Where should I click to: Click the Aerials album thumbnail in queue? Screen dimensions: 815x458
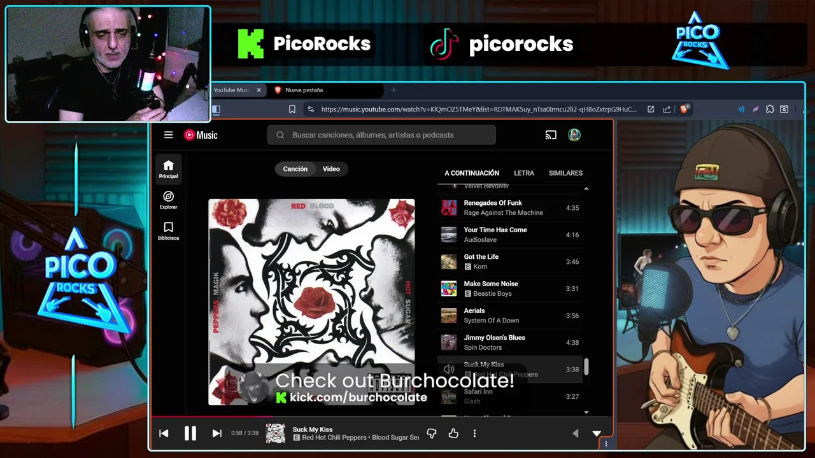pyautogui.click(x=449, y=316)
